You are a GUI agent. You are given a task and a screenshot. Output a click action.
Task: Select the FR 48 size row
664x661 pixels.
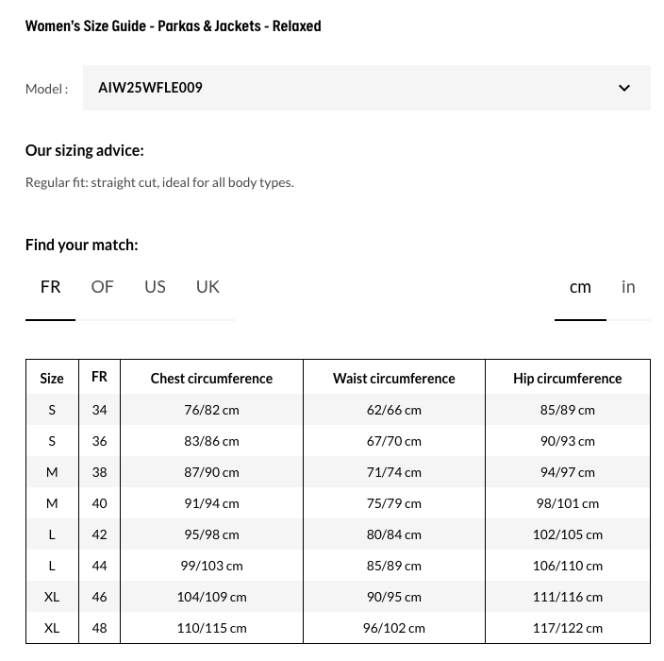(x=99, y=628)
